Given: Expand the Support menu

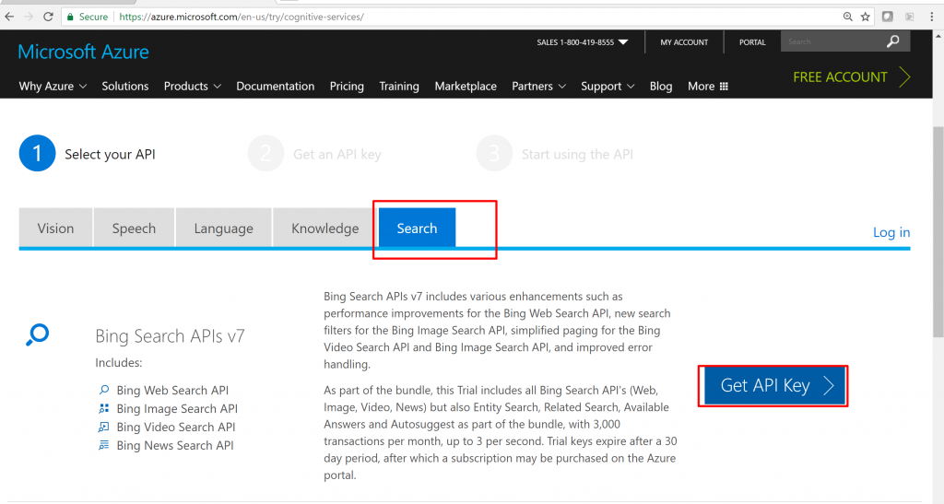Looking at the screenshot, I should tap(608, 87).
